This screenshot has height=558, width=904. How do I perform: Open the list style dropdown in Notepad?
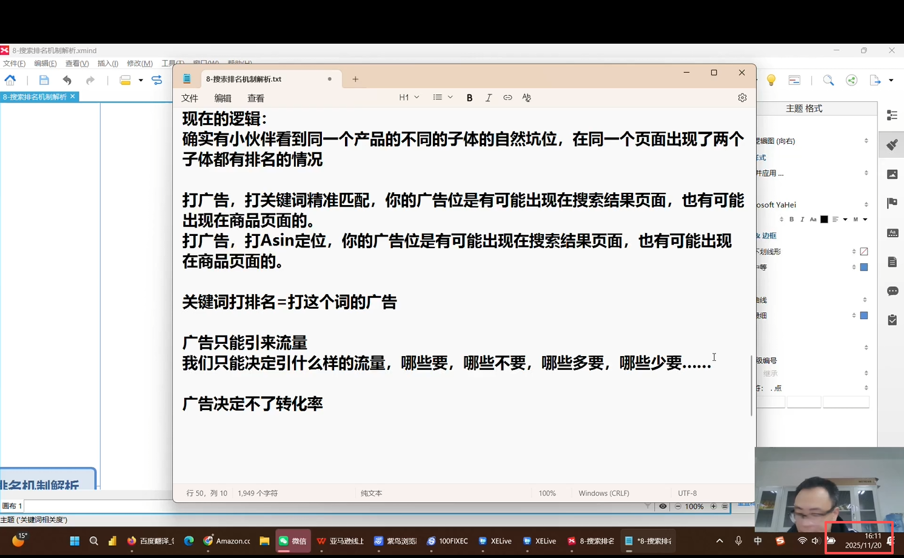443,98
